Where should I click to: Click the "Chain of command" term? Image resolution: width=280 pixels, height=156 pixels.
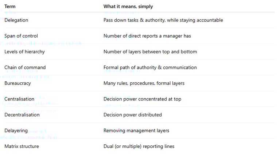pos(25,67)
